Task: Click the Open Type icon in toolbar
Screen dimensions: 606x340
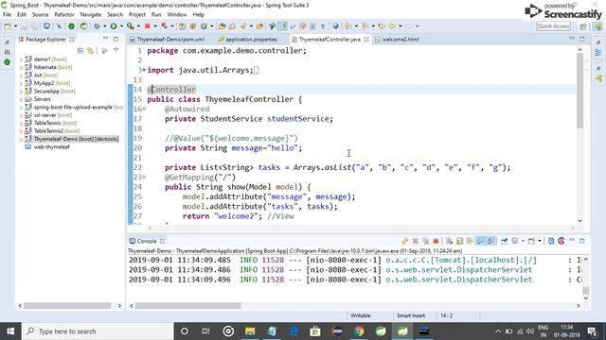Action: [222, 26]
